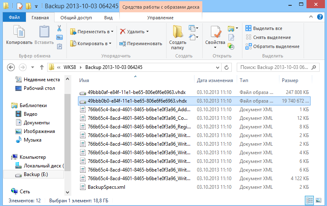Expand the address bar history dropdown
Image resolution: width=327 pixels, height=206 pixels.
(217, 67)
